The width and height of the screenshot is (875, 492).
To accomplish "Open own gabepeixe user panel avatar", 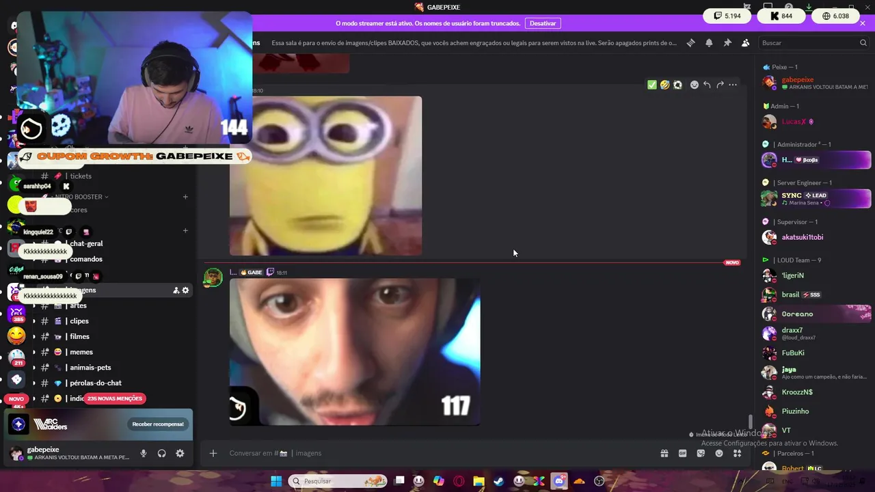I will point(16,453).
